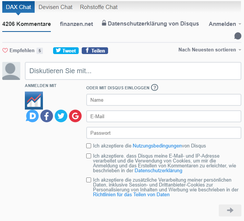Sign in with the Google icon
This screenshot has width=244, height=221.
(75, 116)
